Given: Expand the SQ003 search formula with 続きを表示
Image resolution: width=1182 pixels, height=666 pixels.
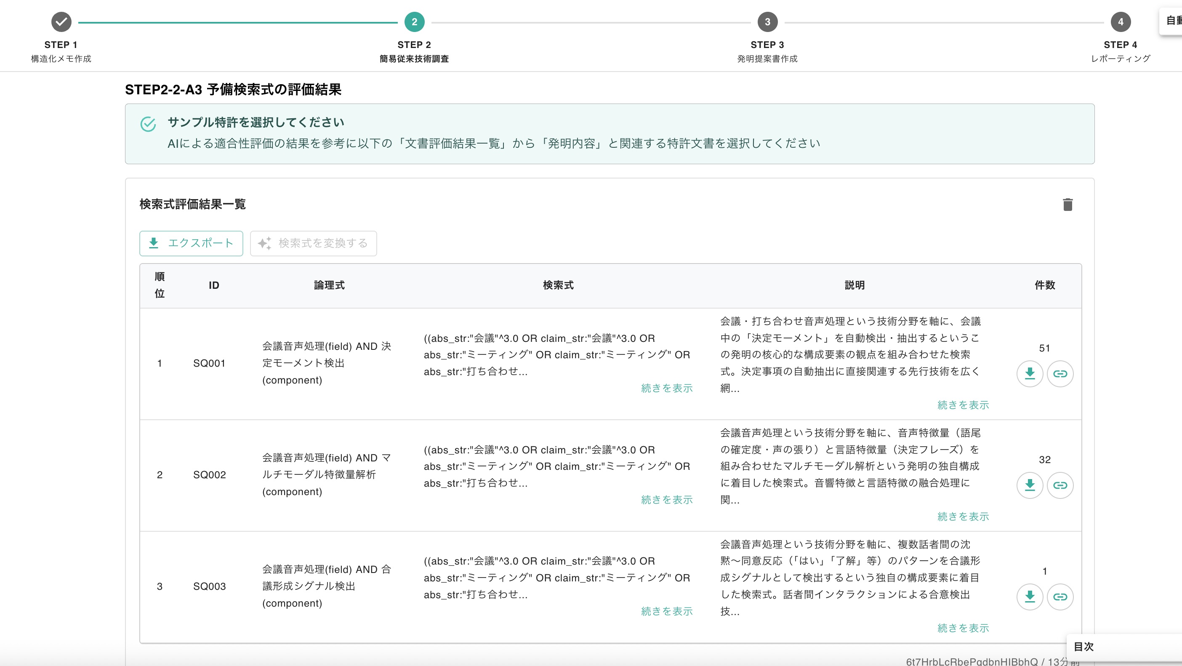Looking at the screenshot, I should [x=667, y=611].
